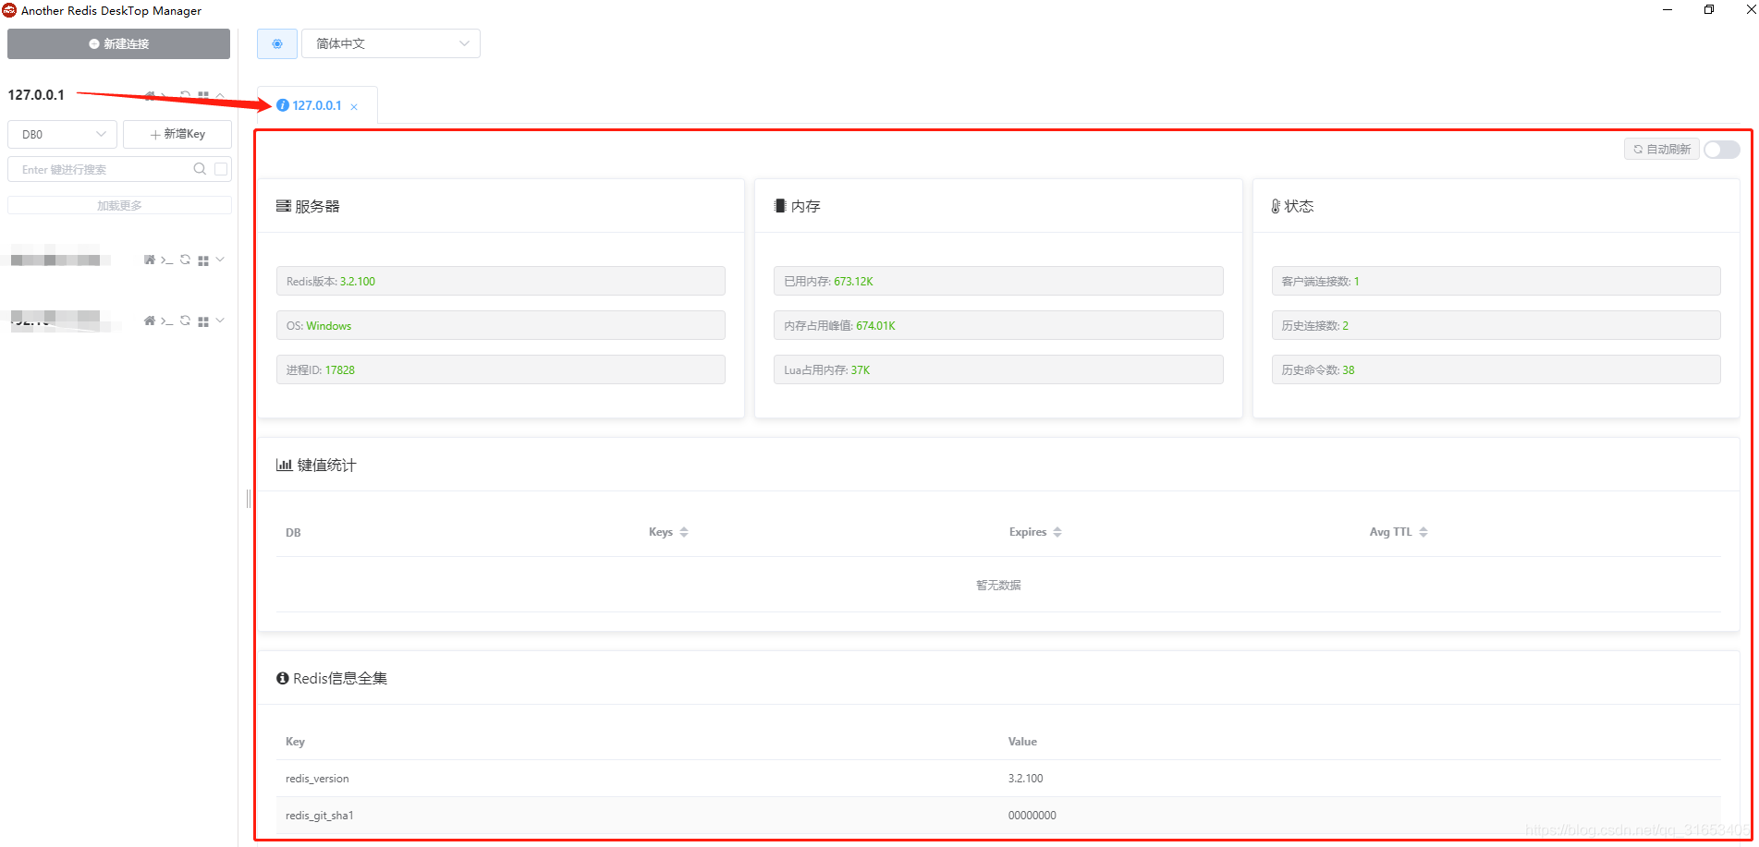Click the 内存占用峰值: 674.01K field
The image size is (1759, 847).
998,325
